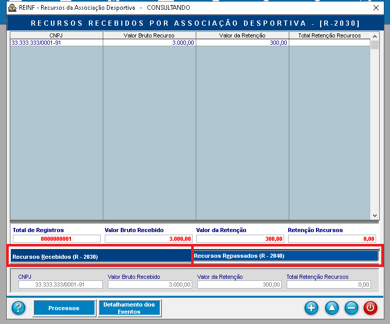Screen dimensions: 390x324
Task: Click the Valor Bruto Recurso column header
Action: click(x=149, y=35)
